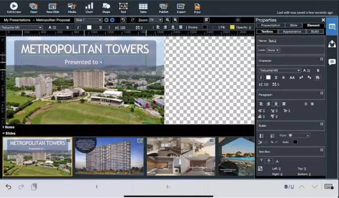The width and height of the screenshot is (339, 198).
Task: Click the Export icon
Action: [181, 8]
